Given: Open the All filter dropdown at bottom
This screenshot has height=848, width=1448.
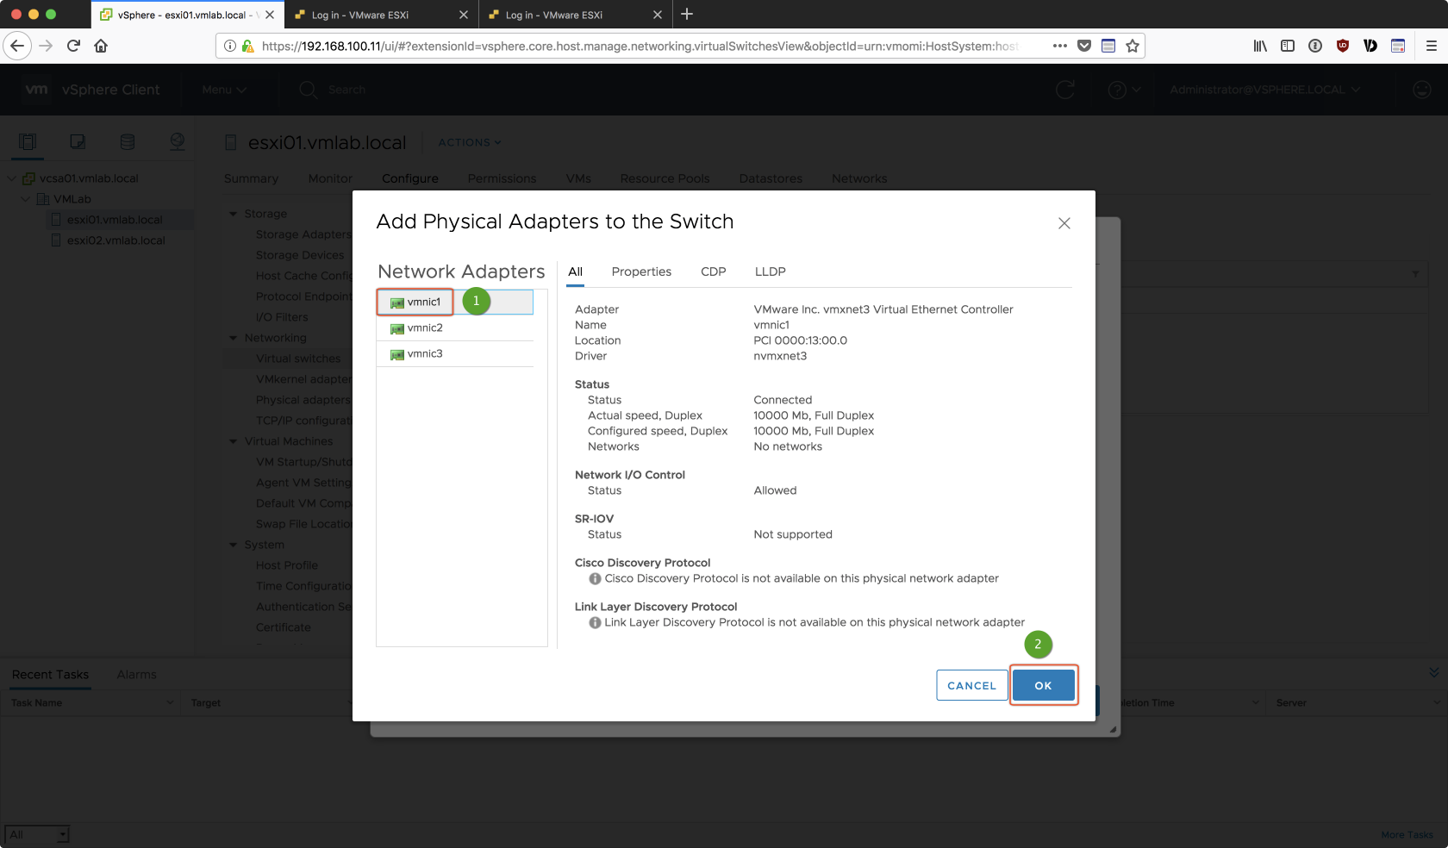Looking at the screenshot, I should point(37,834).
